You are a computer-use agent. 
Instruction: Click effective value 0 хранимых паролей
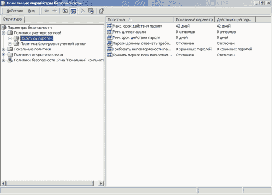click(234, 49)
